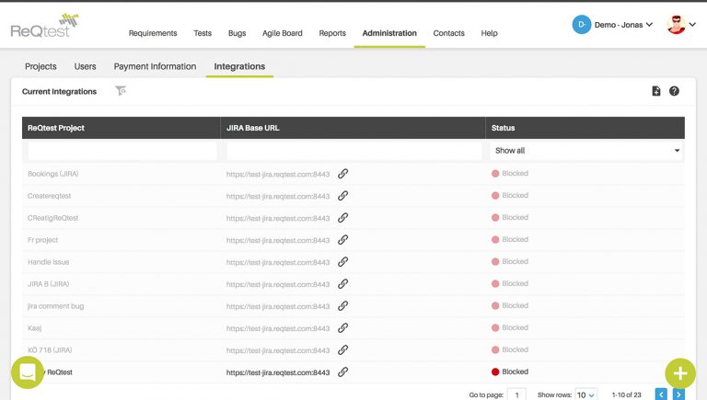This screenshot has width=707, height=400.
Task: Click the export file icon
Action: (x=656, y=91)
